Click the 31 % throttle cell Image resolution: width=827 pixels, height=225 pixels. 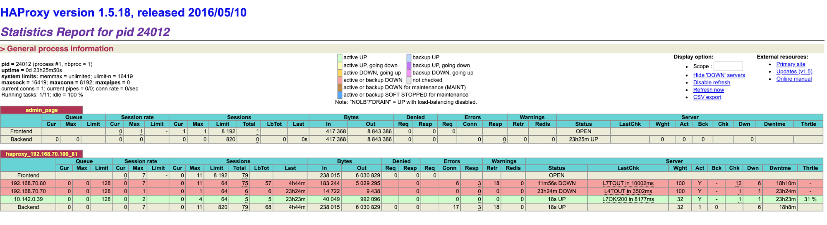pyautogui.click(x=810, y=199)
